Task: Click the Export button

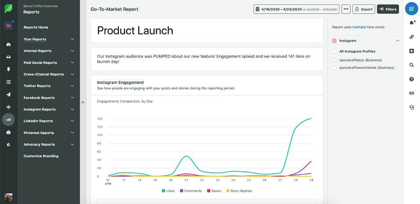Action: pyautogui.click(x=363, y=9)
